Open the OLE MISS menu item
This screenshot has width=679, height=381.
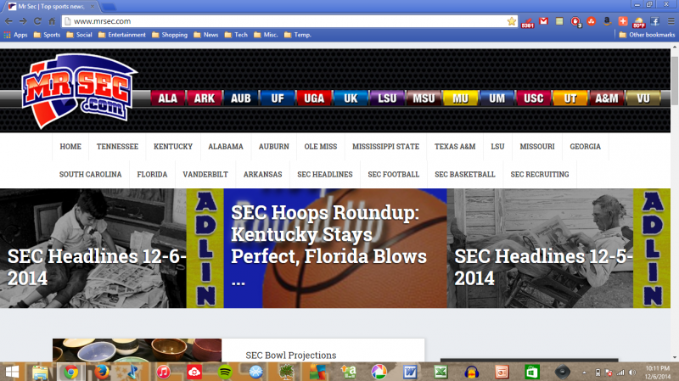pos(321,147)
